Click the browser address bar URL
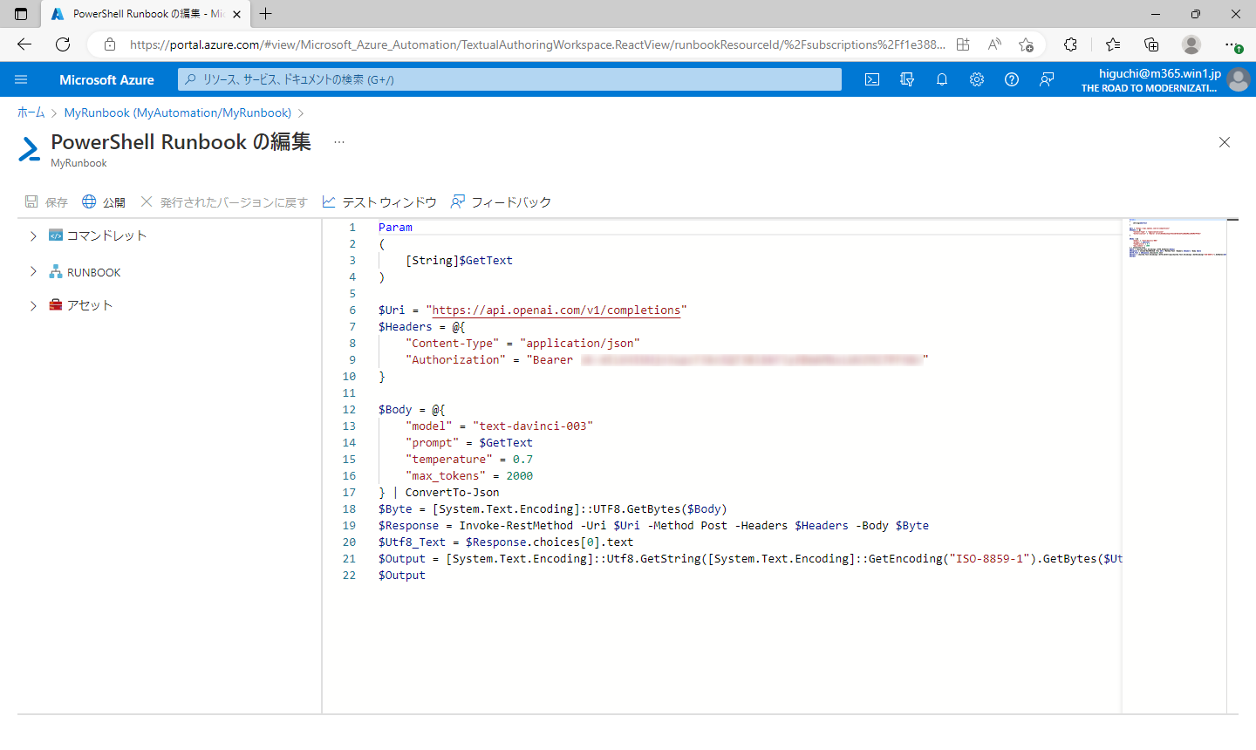Viewport: 1256px width, 750px height. click(537, 44)
